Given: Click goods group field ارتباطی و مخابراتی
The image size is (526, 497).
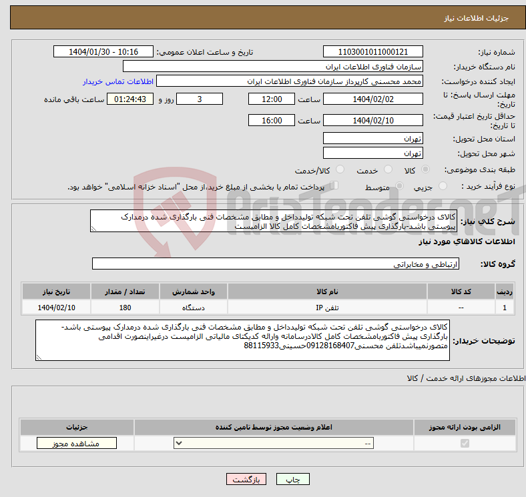Looking at the screenshot, I should tap(276, 264).
